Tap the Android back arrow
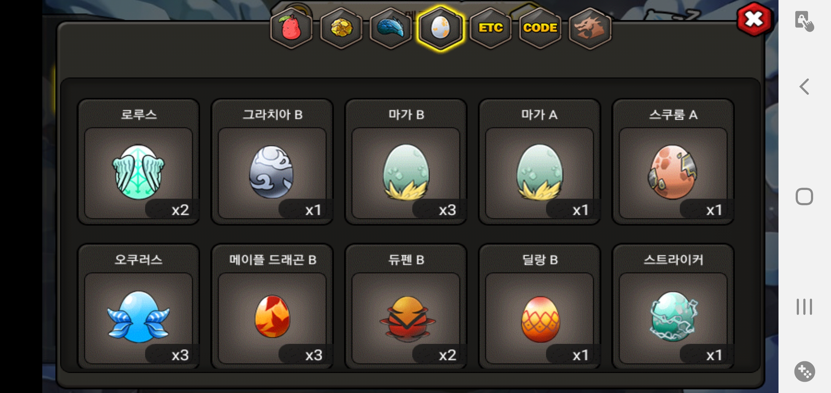The width and height of the screenshot is (831, 393). [804, 87]
